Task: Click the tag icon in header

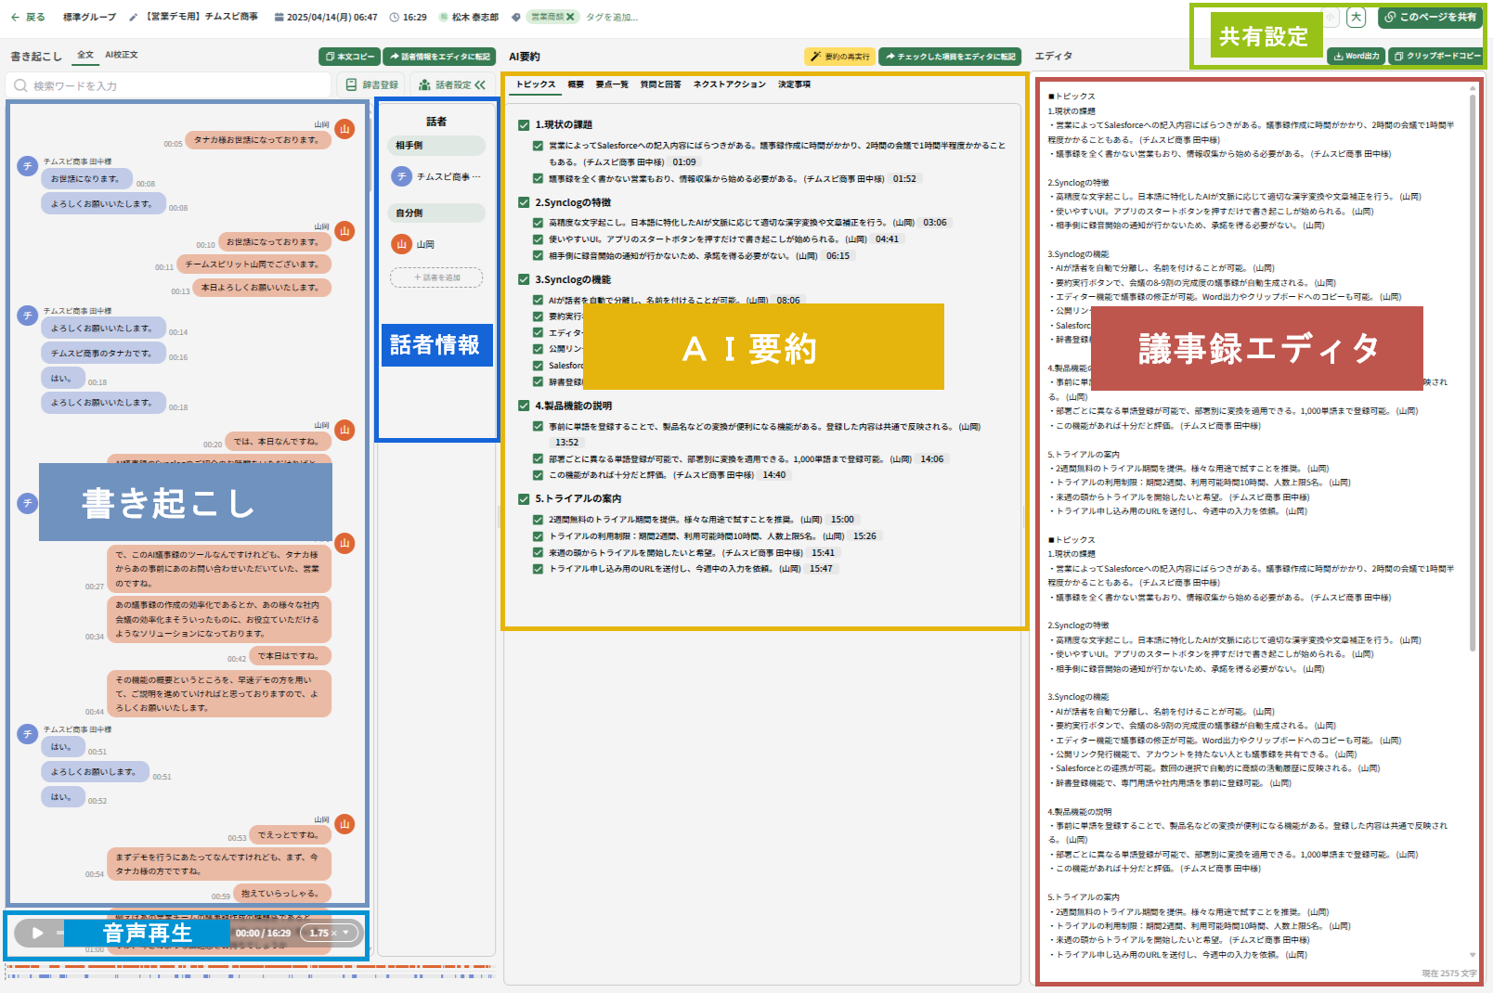Action: pos(516,17)
